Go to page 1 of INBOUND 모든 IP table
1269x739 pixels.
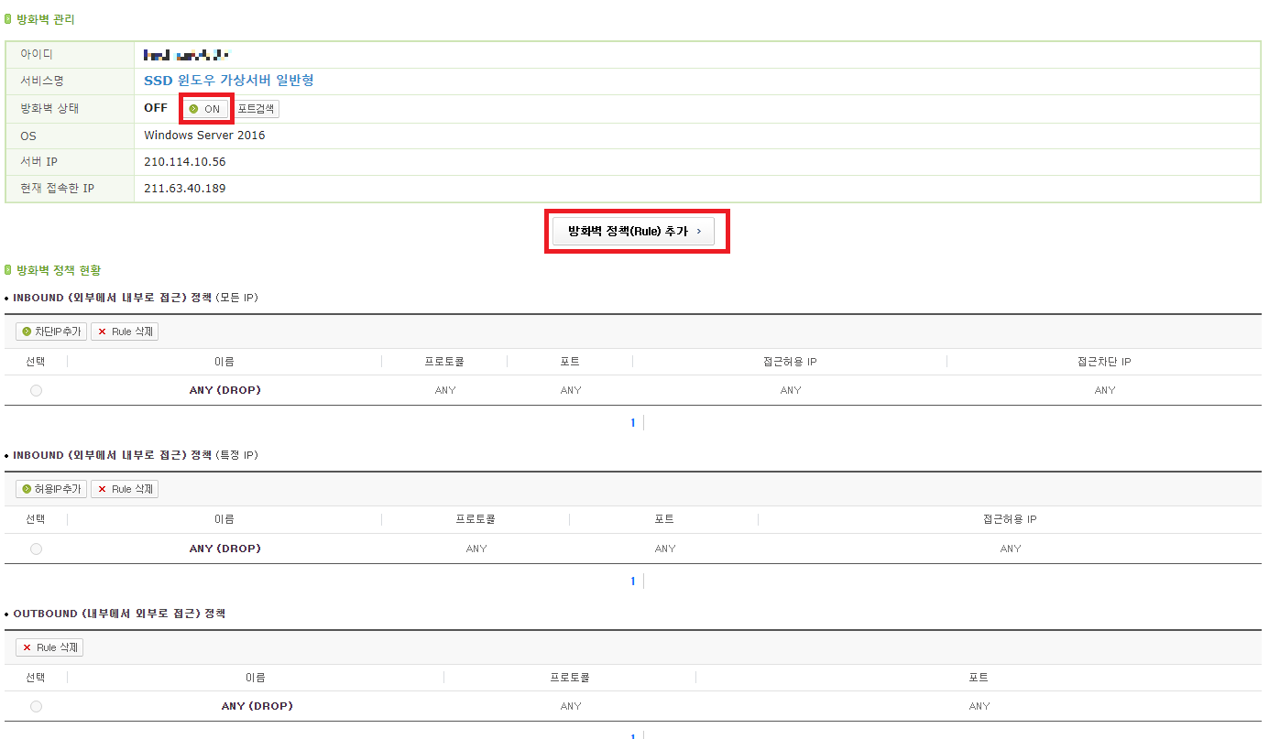(x=632, y=423)
